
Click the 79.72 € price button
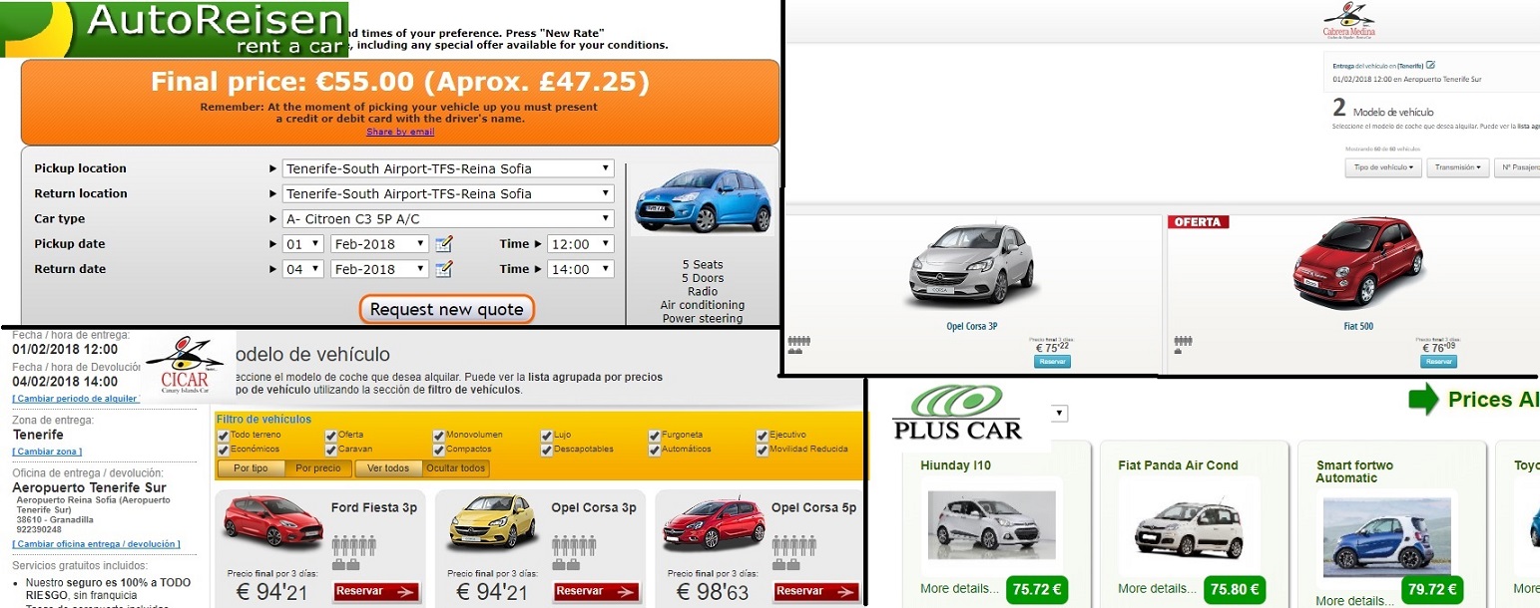[x=1432, y=591]
